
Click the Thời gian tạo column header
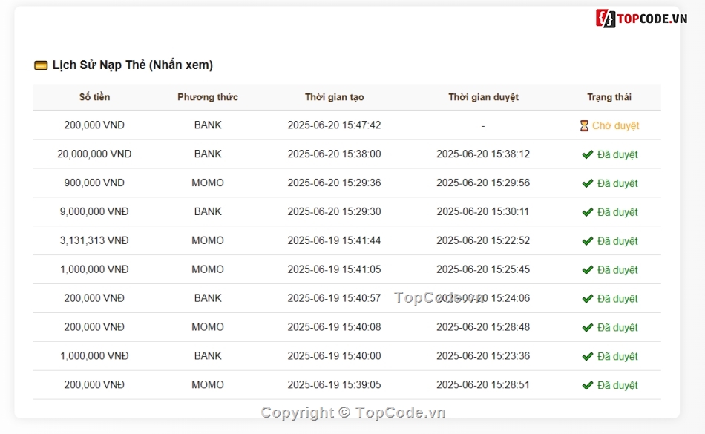334,97
